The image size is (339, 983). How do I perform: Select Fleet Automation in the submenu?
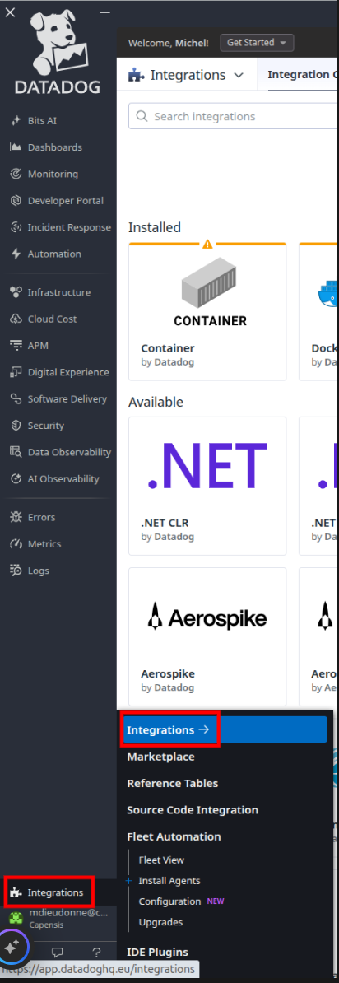174,836
